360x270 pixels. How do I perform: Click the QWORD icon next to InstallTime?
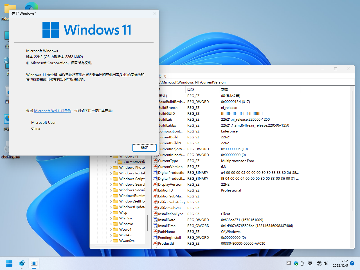click(x=155, y=226)
